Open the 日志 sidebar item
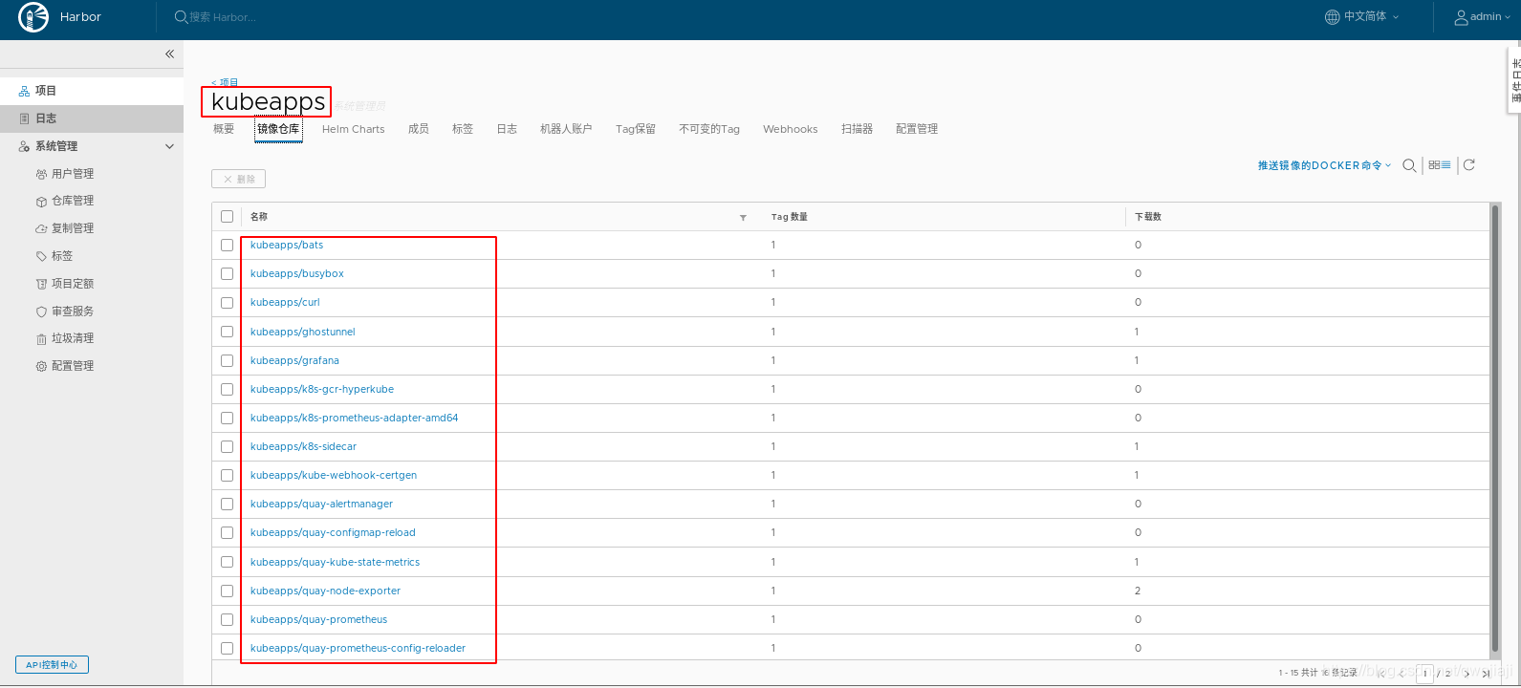Viewport: 1521px width, 688px height. [92, 118]
